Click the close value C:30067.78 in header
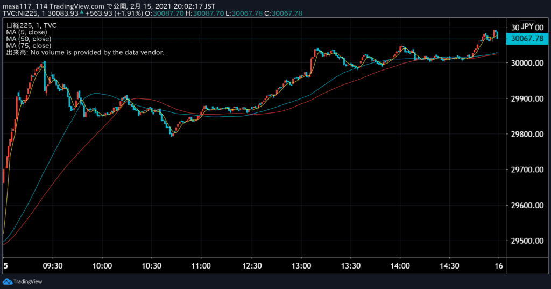This screenshot has height=289, width=551. click(283, 13)
